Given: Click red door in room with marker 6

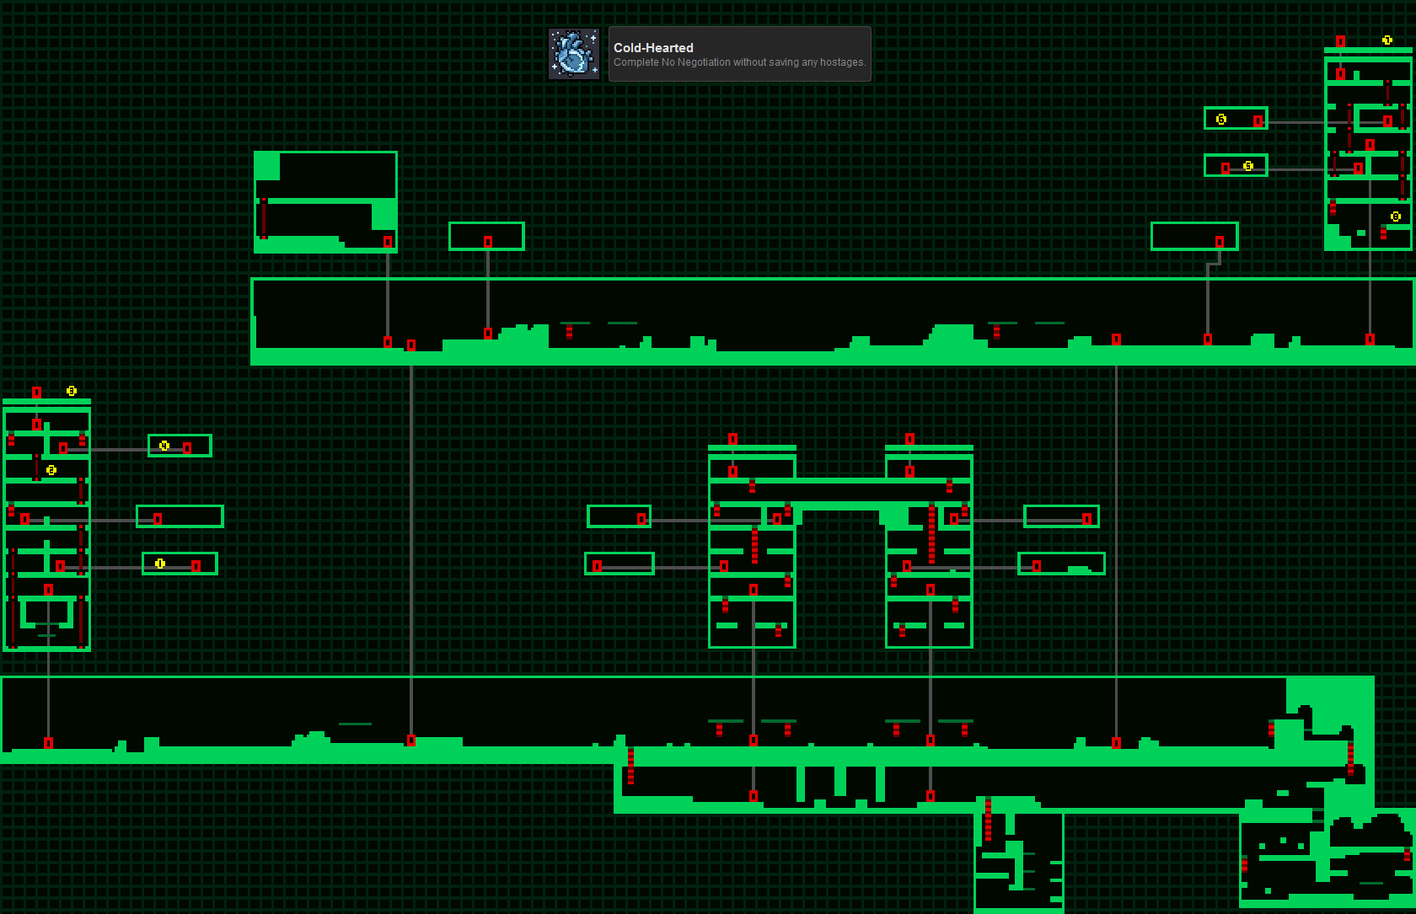Looking at the screenshot, I should coord(1258,121).
